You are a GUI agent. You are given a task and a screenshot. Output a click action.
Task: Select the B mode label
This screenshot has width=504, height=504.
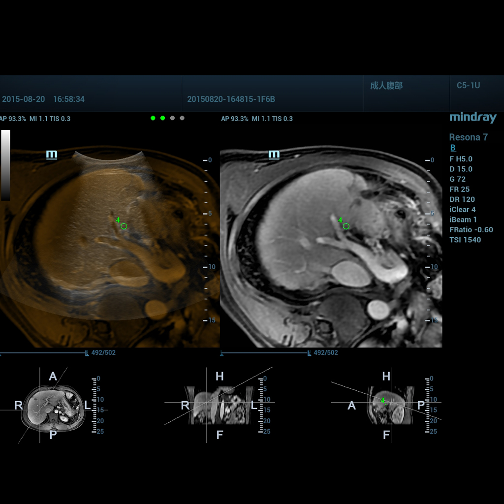[453, 148]
